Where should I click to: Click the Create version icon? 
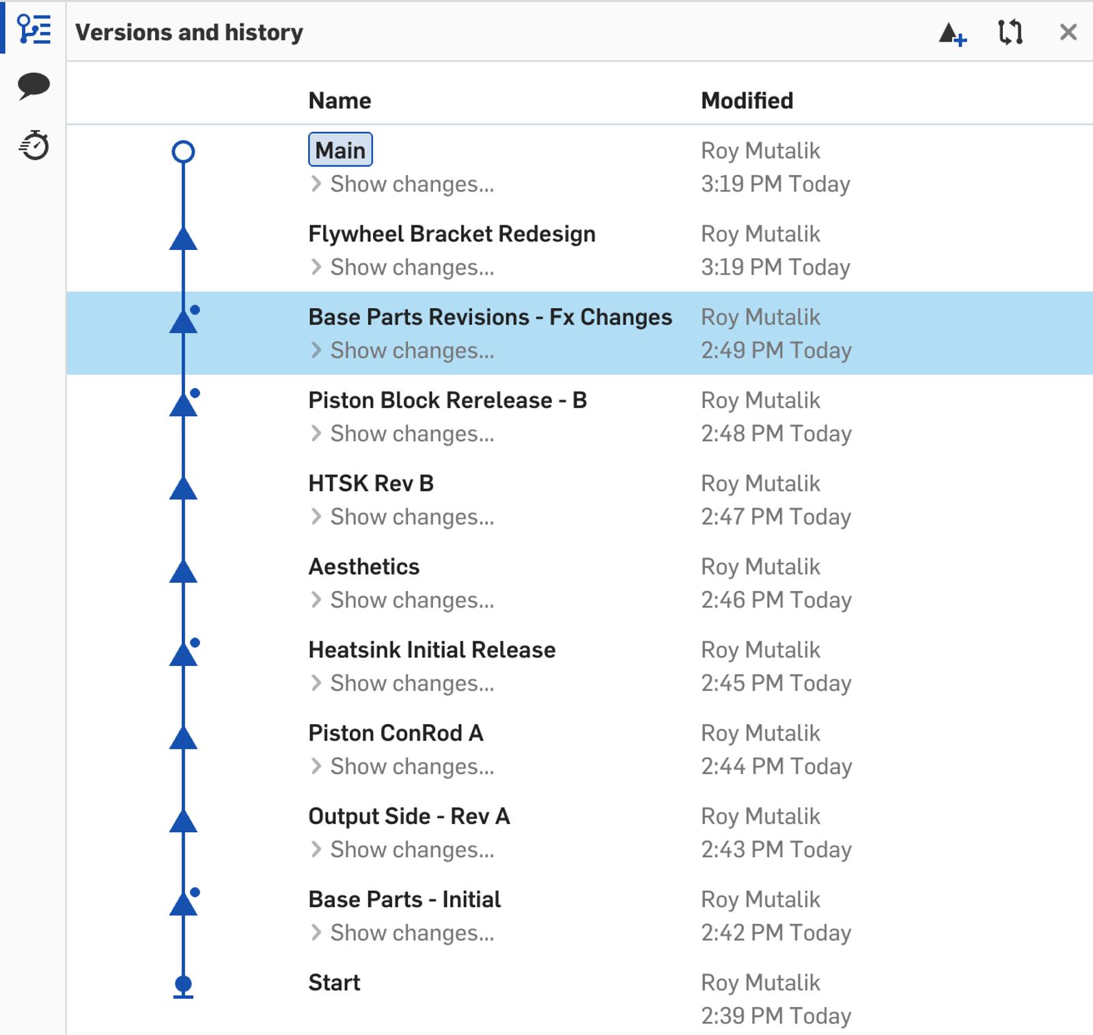[x=952, y=33]
